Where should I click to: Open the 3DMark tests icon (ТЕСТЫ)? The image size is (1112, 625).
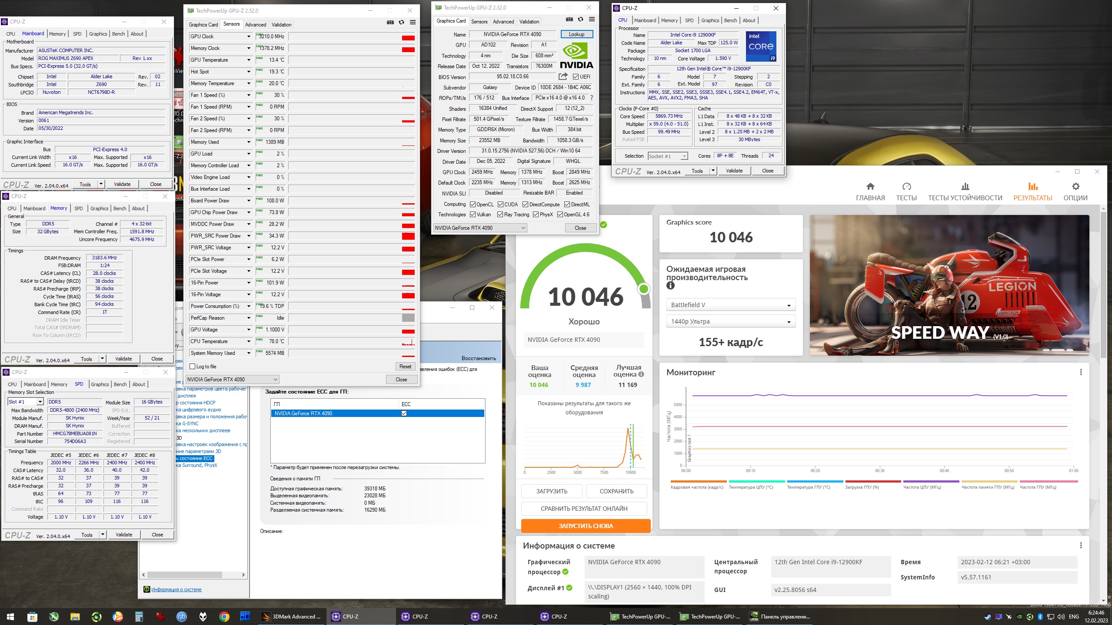pos(906,186)
